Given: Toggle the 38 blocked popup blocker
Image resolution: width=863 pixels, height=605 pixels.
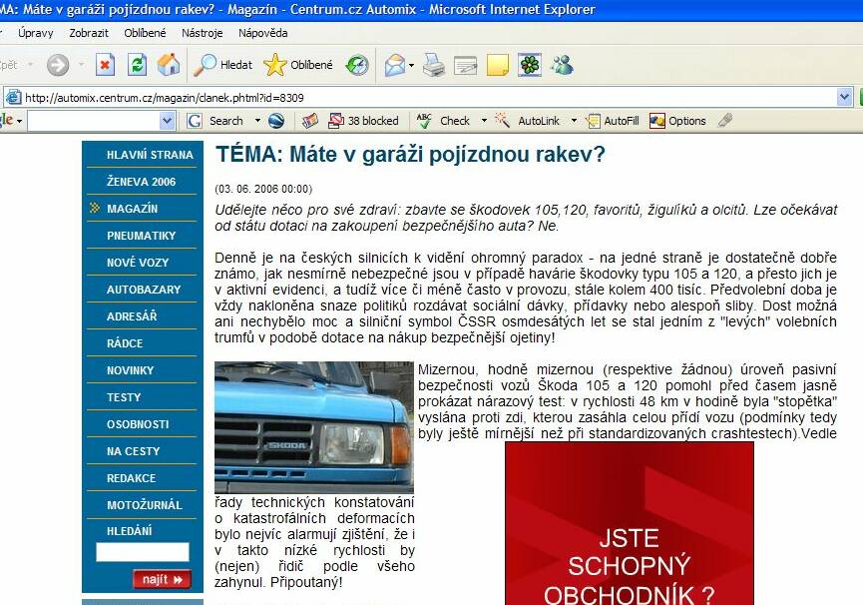Looking at the screenshot, I should pyautogui.click(x=363, y=121).
